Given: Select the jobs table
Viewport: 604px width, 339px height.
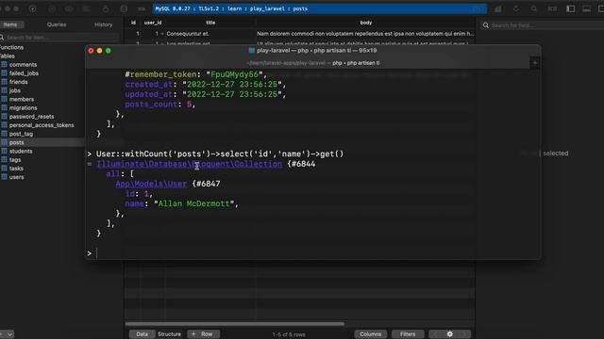Looking at the screenshot, I should [15, 90].
